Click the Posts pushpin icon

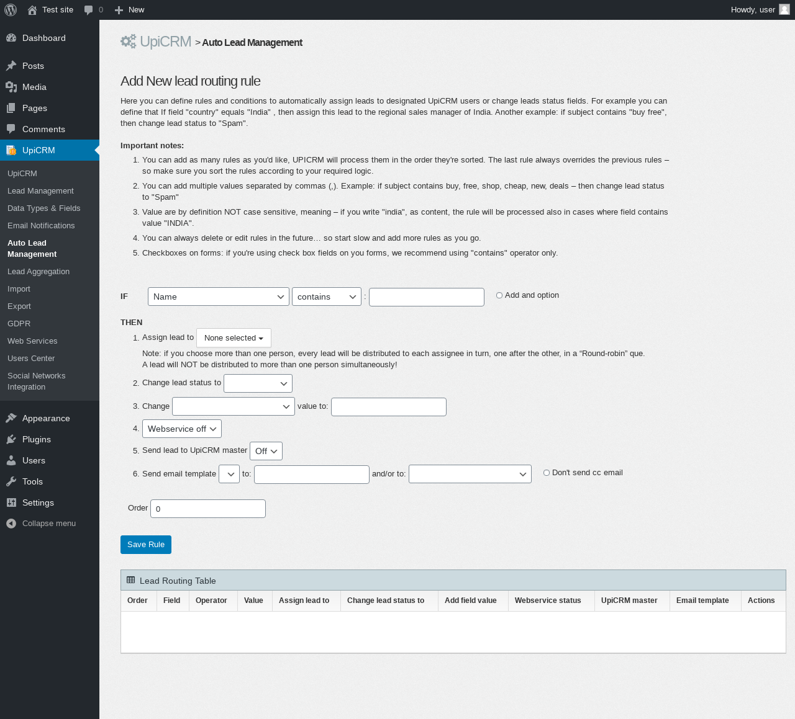(x=11, y=66)
